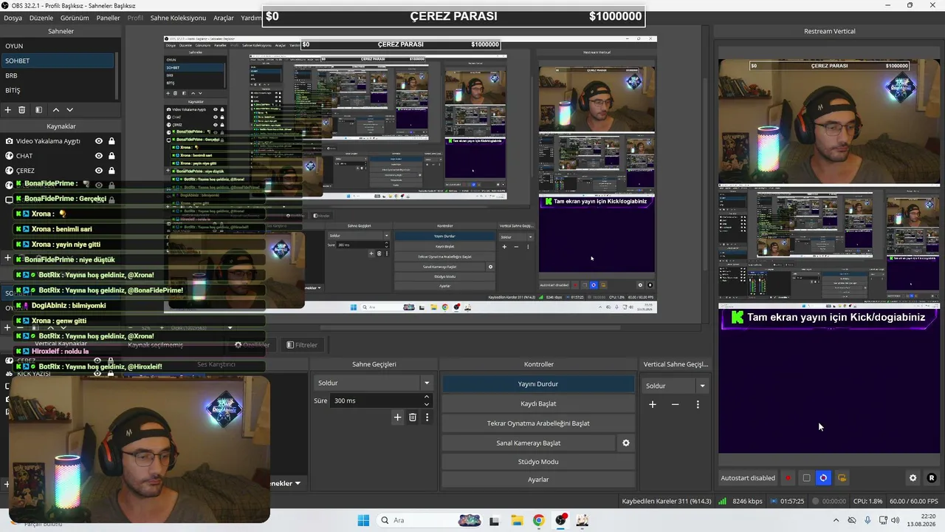
Task: Click the Filtreler button
Action: click(302, 345)
